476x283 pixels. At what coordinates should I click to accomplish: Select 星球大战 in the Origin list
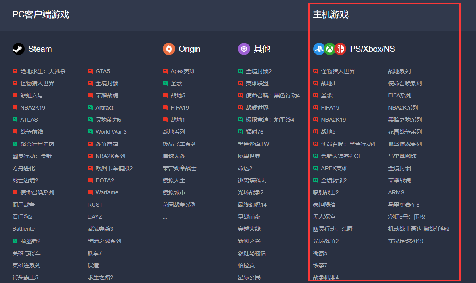point(174,156)
